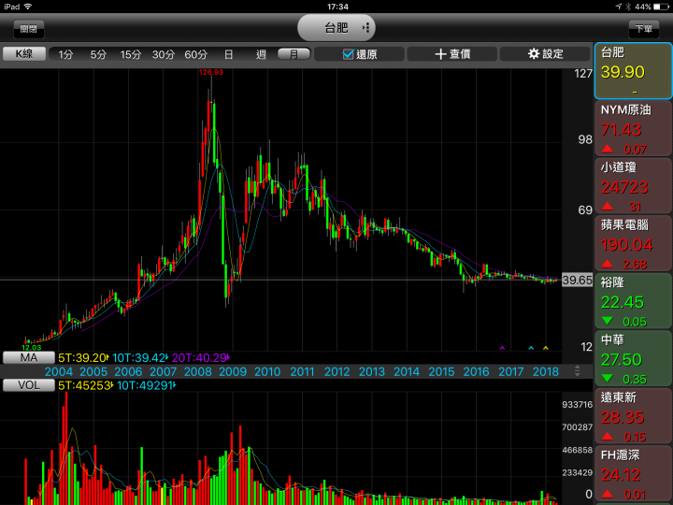Tap the 5T:39.20 moving average setting
Viewport: 673px width, 505px height.
click(83, 357)
